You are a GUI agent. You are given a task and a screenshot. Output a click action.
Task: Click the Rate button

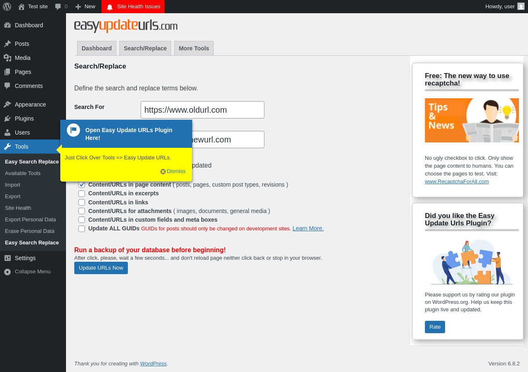[x=435, y=327]
